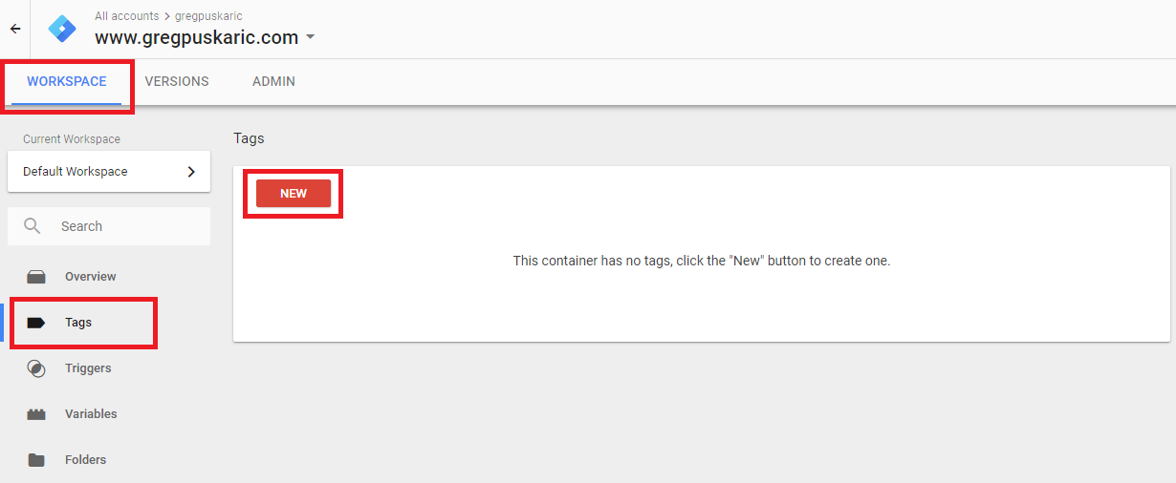Screen dimensions: 1176x483
Task: Open the www.gregpuskaric.com container dropdown
Action: [x=205, y=38]
